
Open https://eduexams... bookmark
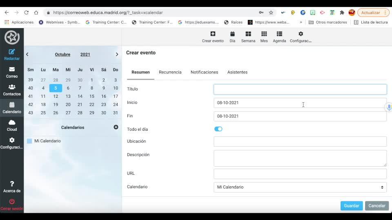click(x=198, y=22)
